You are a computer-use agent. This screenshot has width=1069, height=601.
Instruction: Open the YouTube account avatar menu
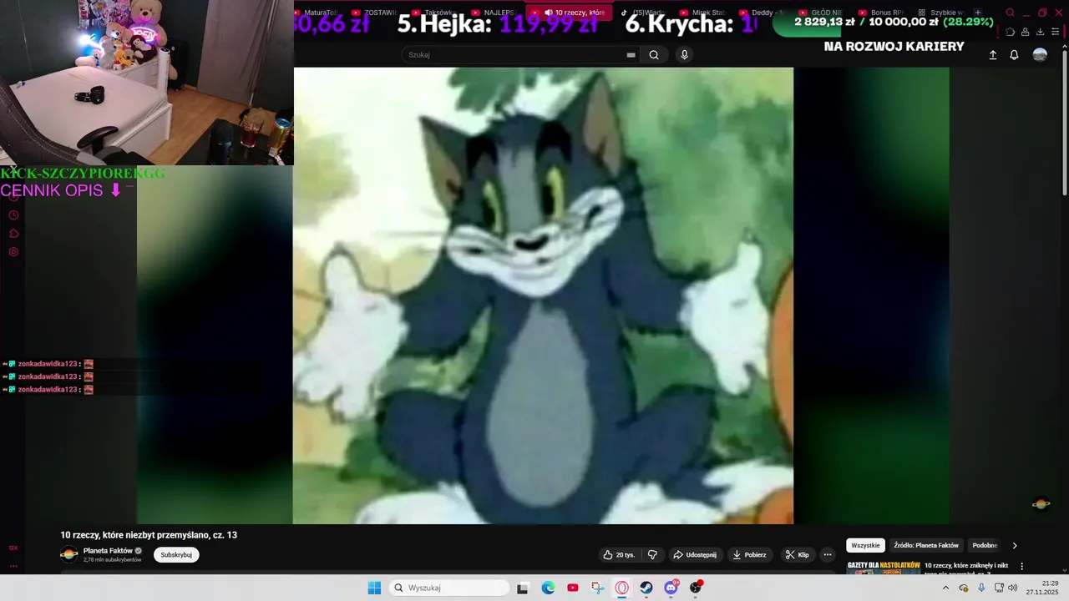coord(1040,54)
